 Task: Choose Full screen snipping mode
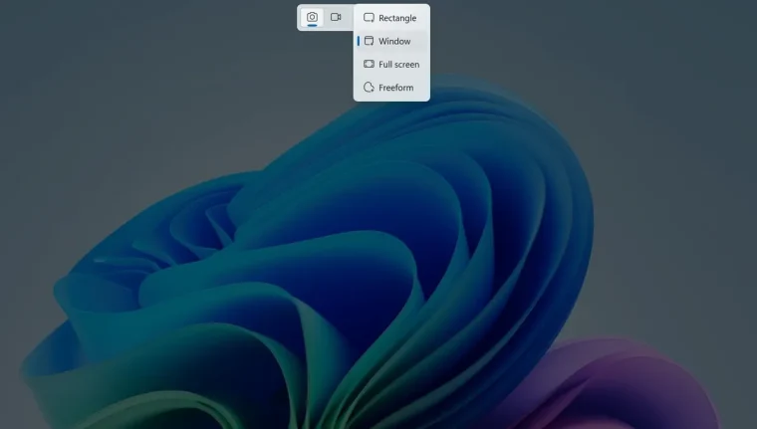point(391,64)
